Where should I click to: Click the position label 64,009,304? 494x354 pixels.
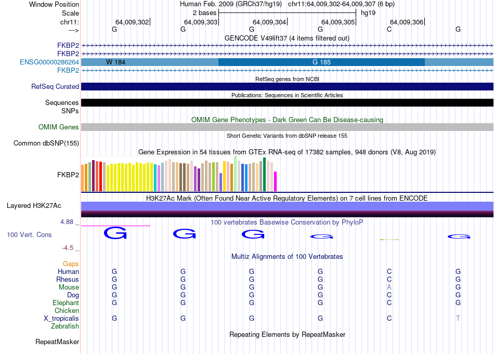tap(269, 22)
